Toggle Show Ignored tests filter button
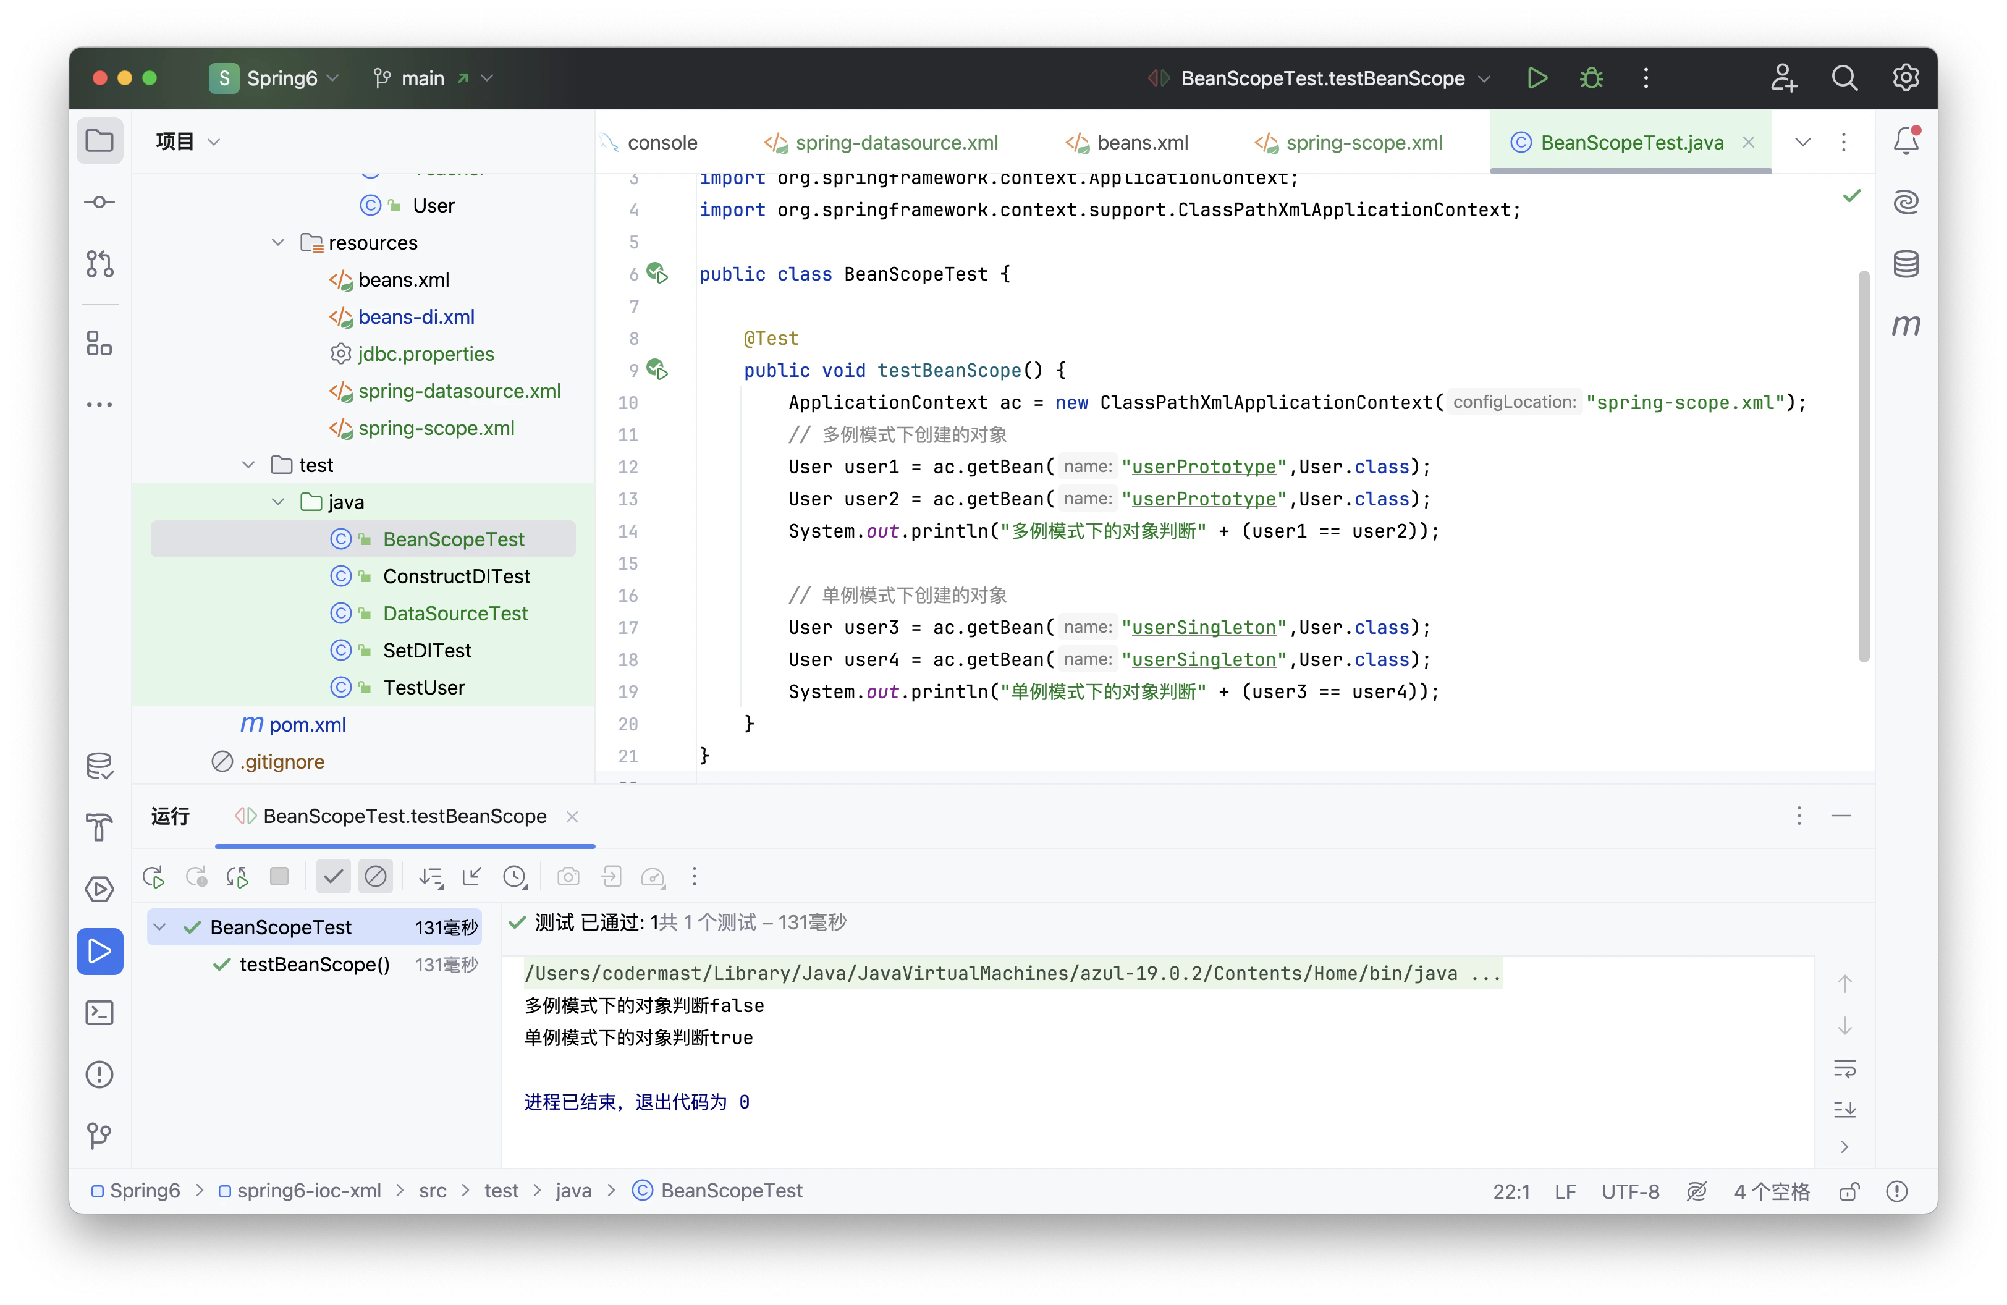2007x1305 pixels. pos(375,877)
